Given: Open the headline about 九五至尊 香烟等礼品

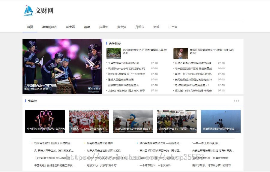Looking at the screenshot, I should tap(145, 51).
